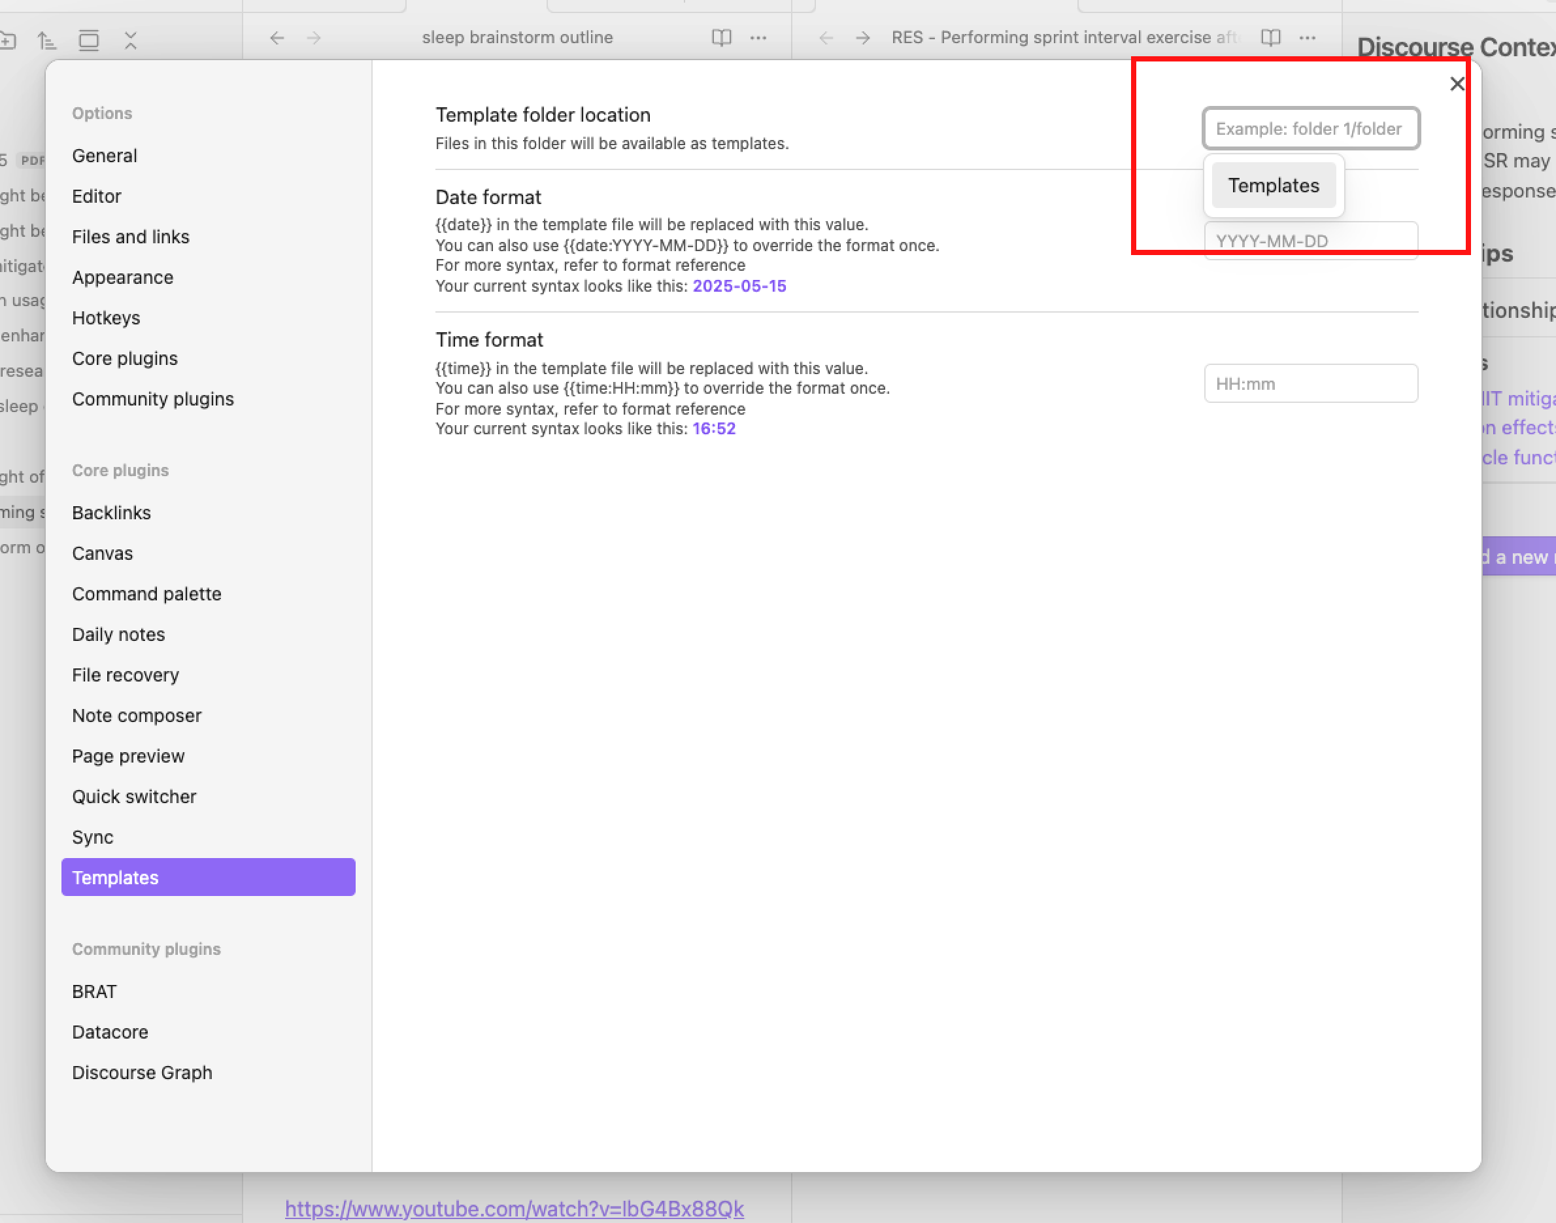Open Discourse Graph plugin settings
Image resolution: width=1556 pixels, height=1223 pixels.
pyautogui.click(x=142, y=1073)
